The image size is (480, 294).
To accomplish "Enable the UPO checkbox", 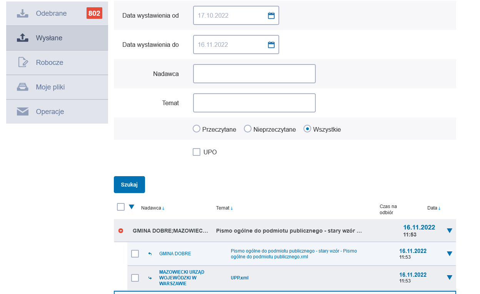I will (197, 152).
